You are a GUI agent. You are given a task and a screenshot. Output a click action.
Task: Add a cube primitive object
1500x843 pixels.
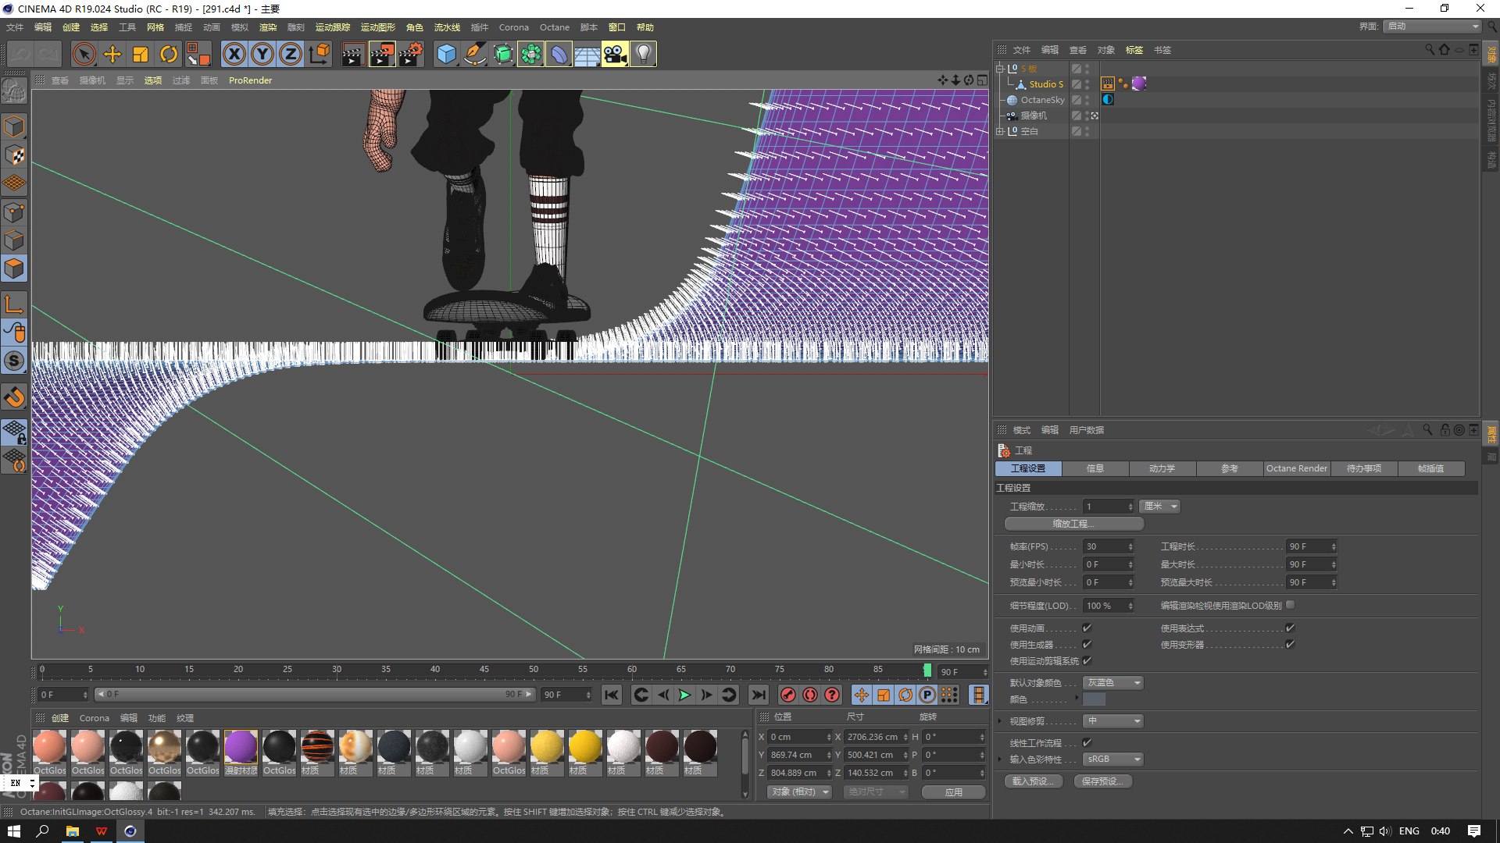446,54
